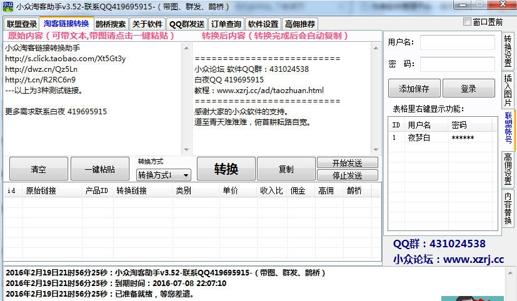Click the 转换链接 column header
The image size is (517, 301).
tap(143, 190)
